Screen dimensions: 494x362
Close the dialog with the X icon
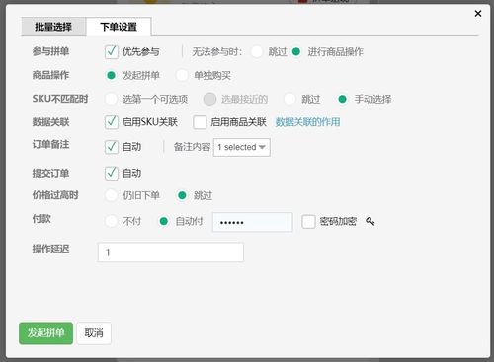click(478, 14)
